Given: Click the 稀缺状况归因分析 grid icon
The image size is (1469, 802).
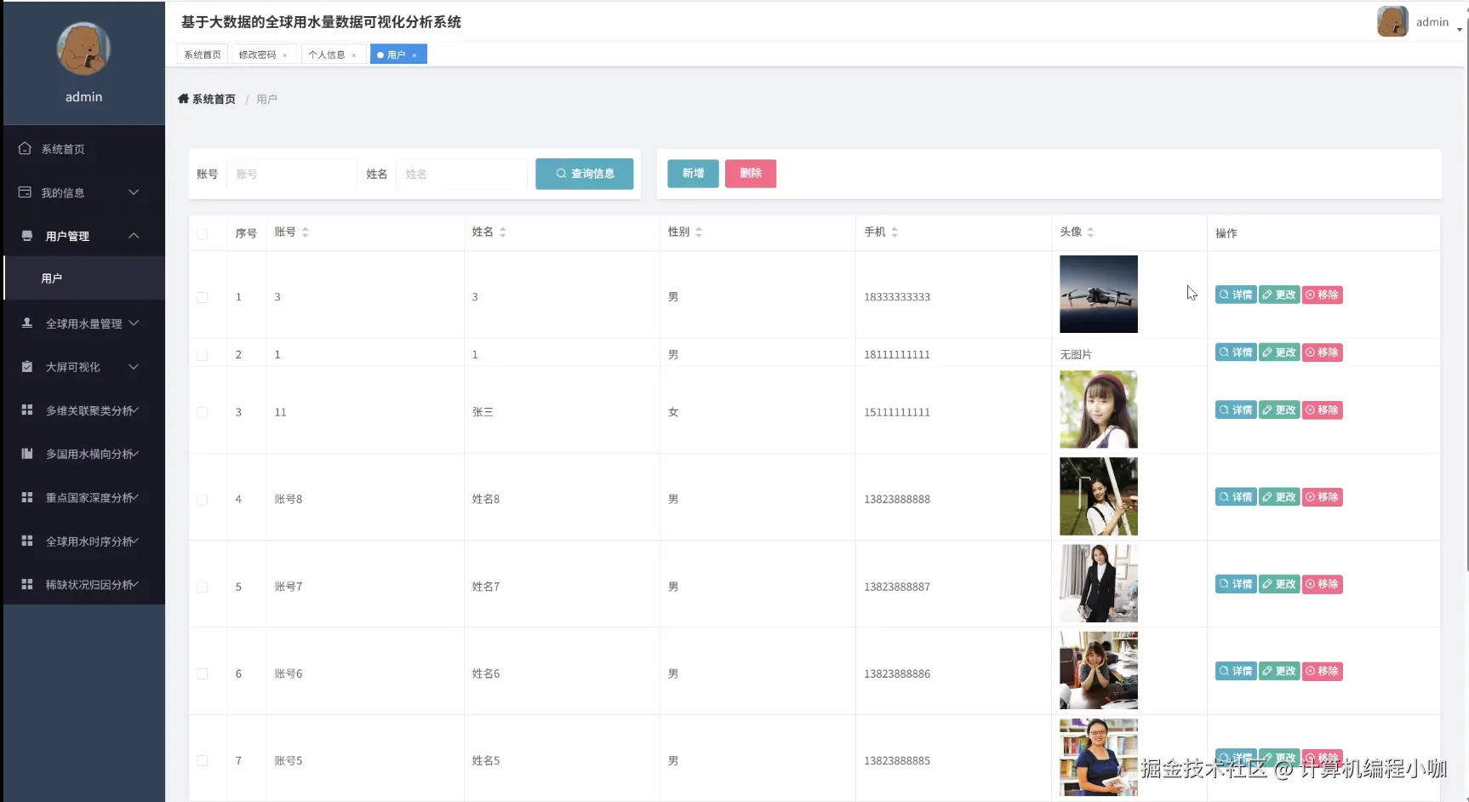Looking at the screenshot, I should 27,585.
